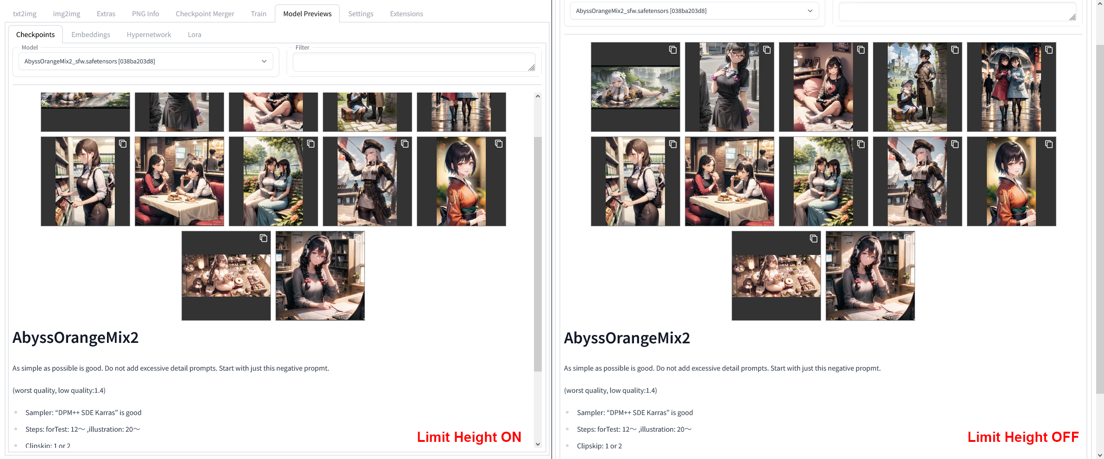Click copy icon on glasses girl preview

coord(766,50)
